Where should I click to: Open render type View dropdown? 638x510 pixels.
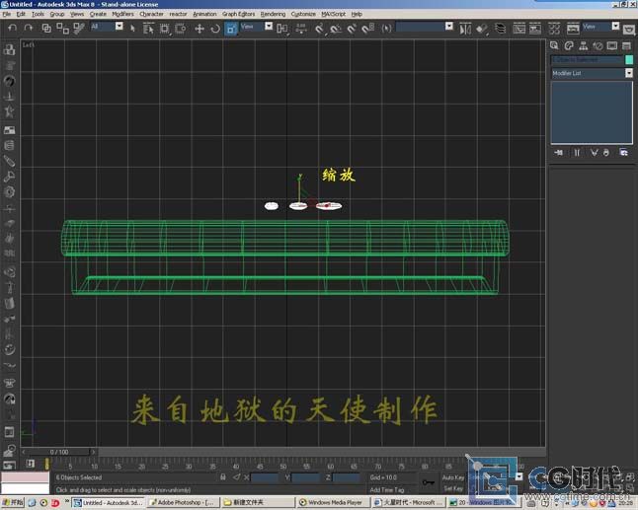coord(615,27)
